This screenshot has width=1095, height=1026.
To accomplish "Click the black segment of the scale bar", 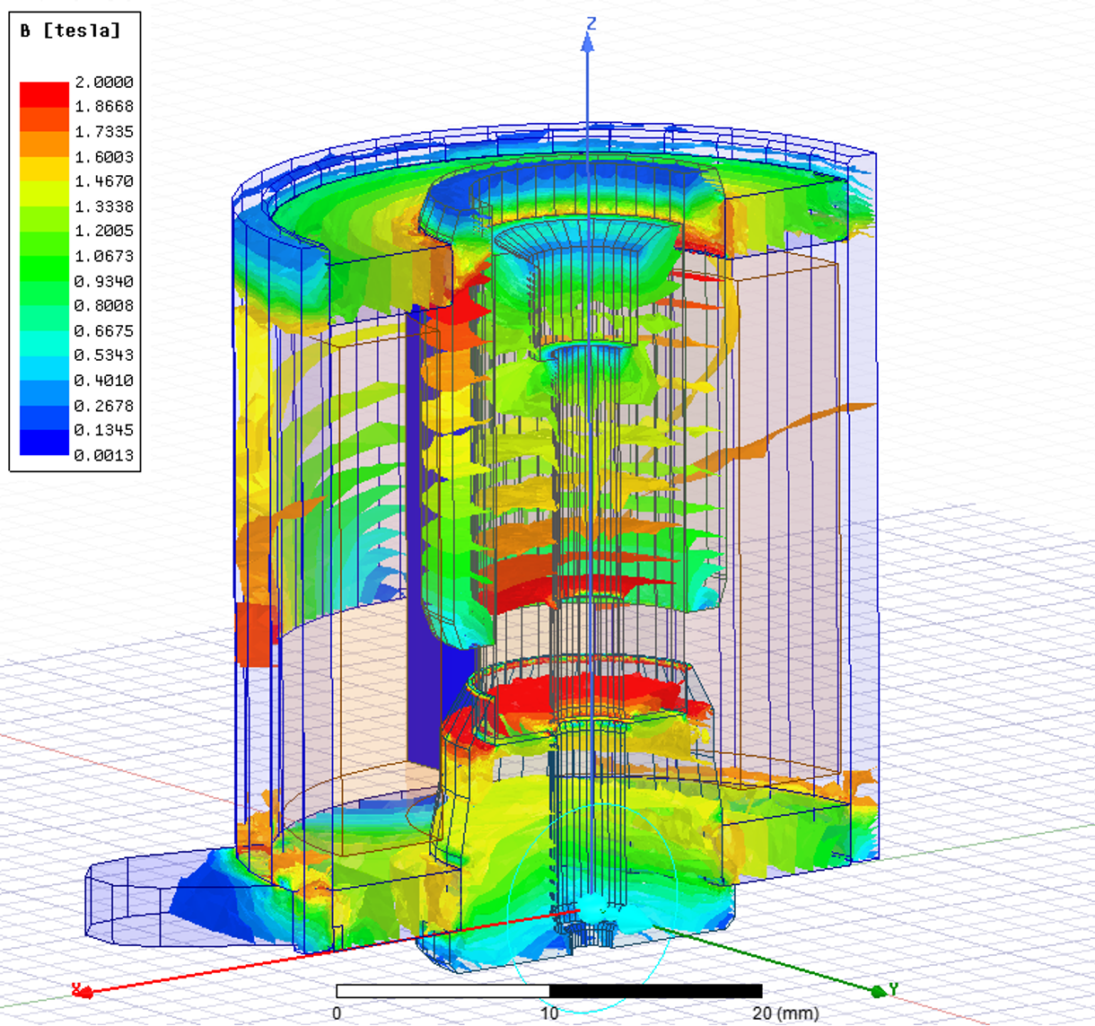I will point(655,991).
